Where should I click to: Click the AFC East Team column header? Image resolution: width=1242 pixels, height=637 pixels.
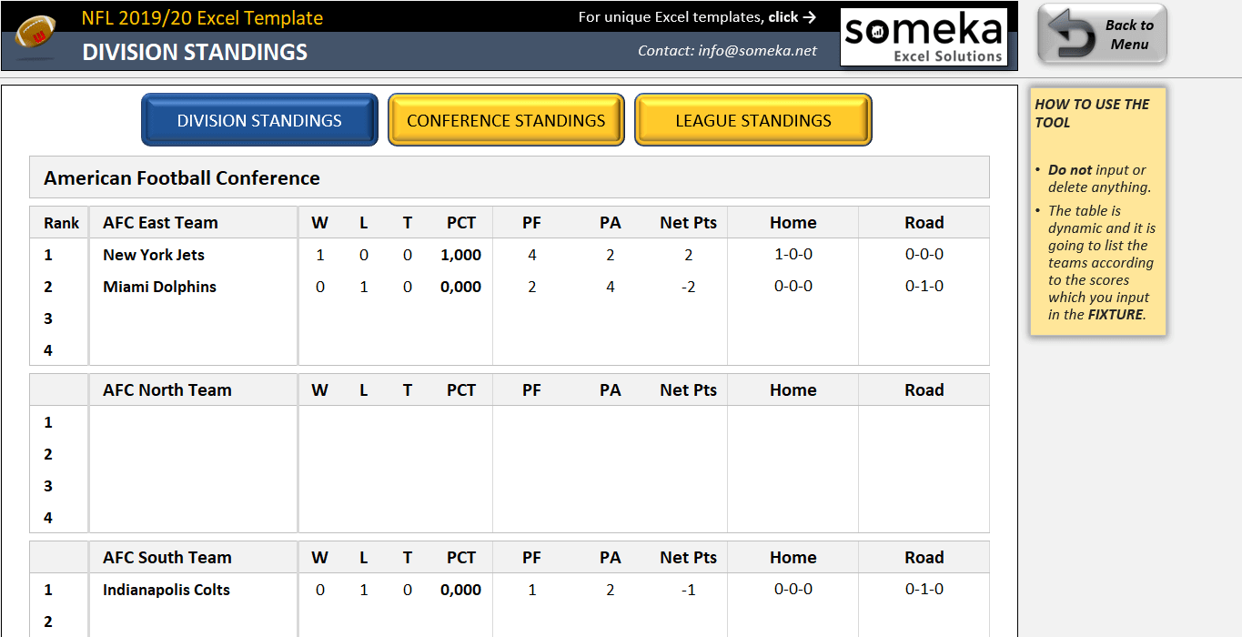160,223
